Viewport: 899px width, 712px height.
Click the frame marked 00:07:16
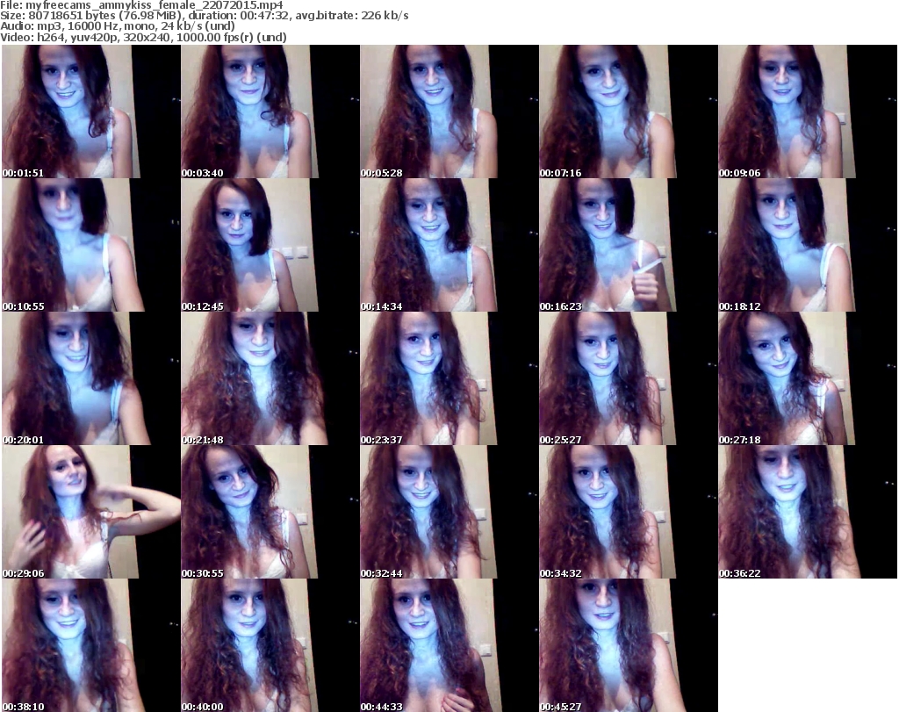(x=628, y=111)
